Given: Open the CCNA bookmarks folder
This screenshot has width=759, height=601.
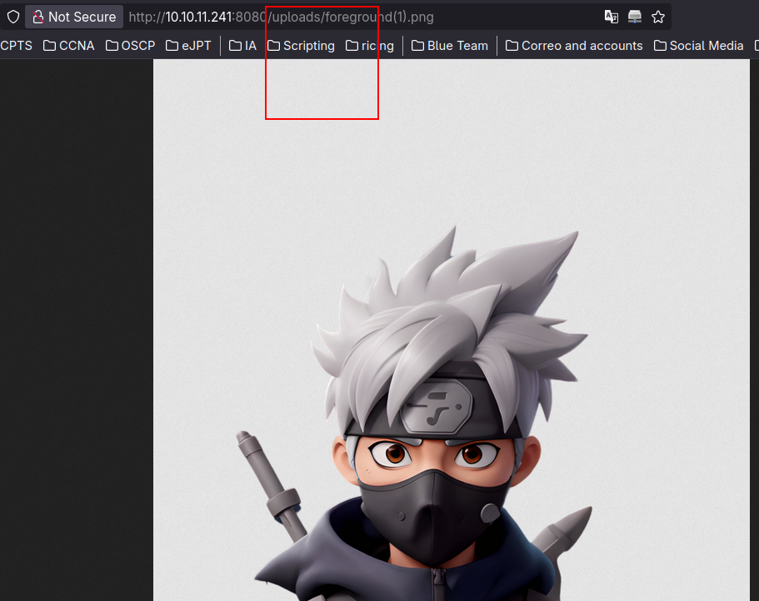Looking at the screenshot, I should tap(69, 46).
